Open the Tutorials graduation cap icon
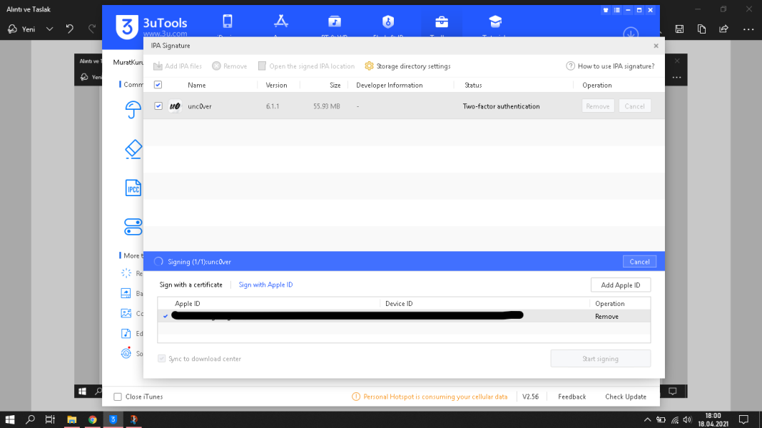Screen dimensions: 762x428 coord(495,21)
